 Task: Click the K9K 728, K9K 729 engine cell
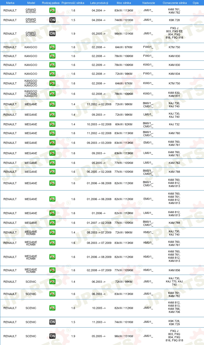click(x=174, y=323)
